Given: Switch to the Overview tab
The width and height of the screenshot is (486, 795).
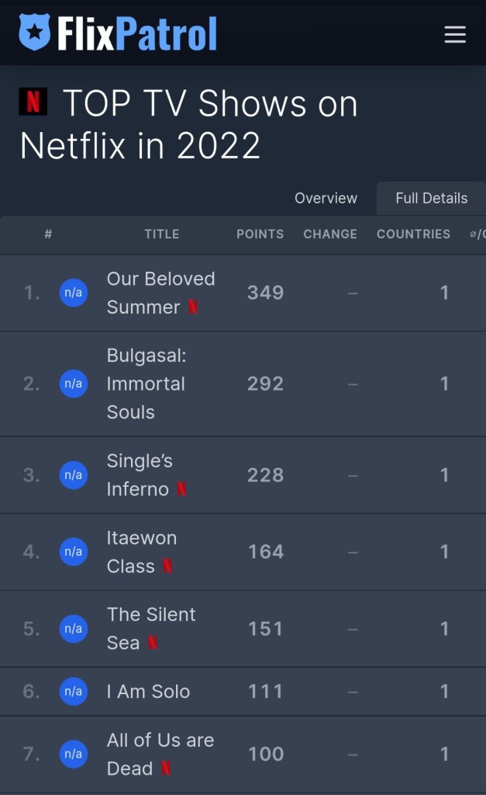Looking at the screenshot, I should [x=326, y=198].
